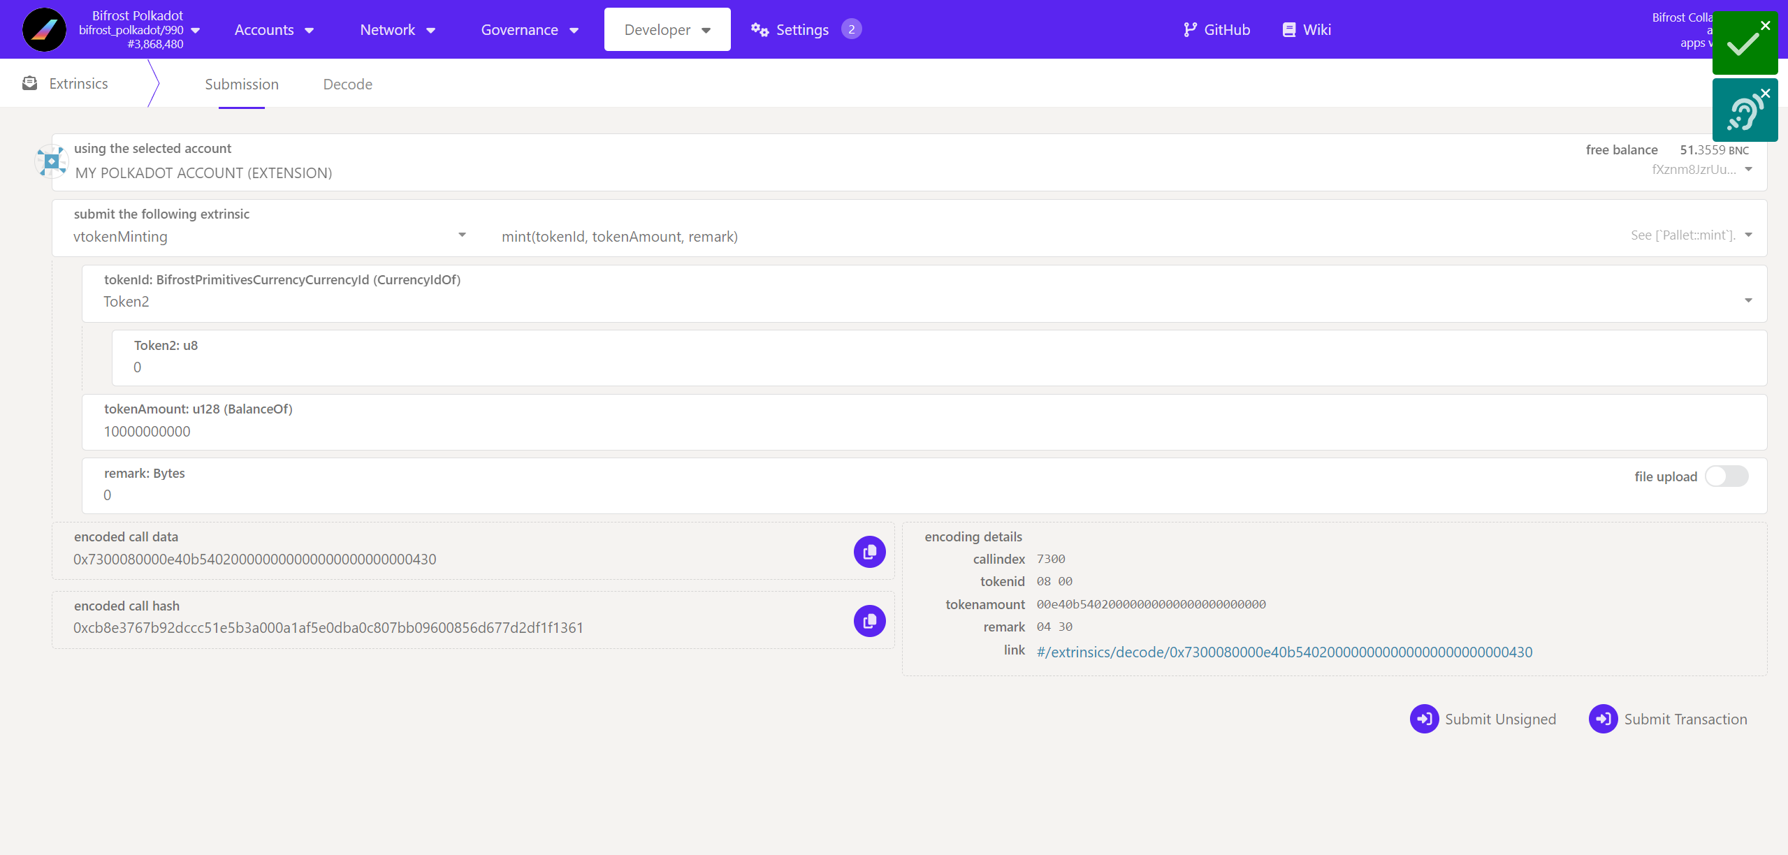Click the account identicon avatar
The height and width of the screenshot is (855, 1788).
click(x=51, y=161)
